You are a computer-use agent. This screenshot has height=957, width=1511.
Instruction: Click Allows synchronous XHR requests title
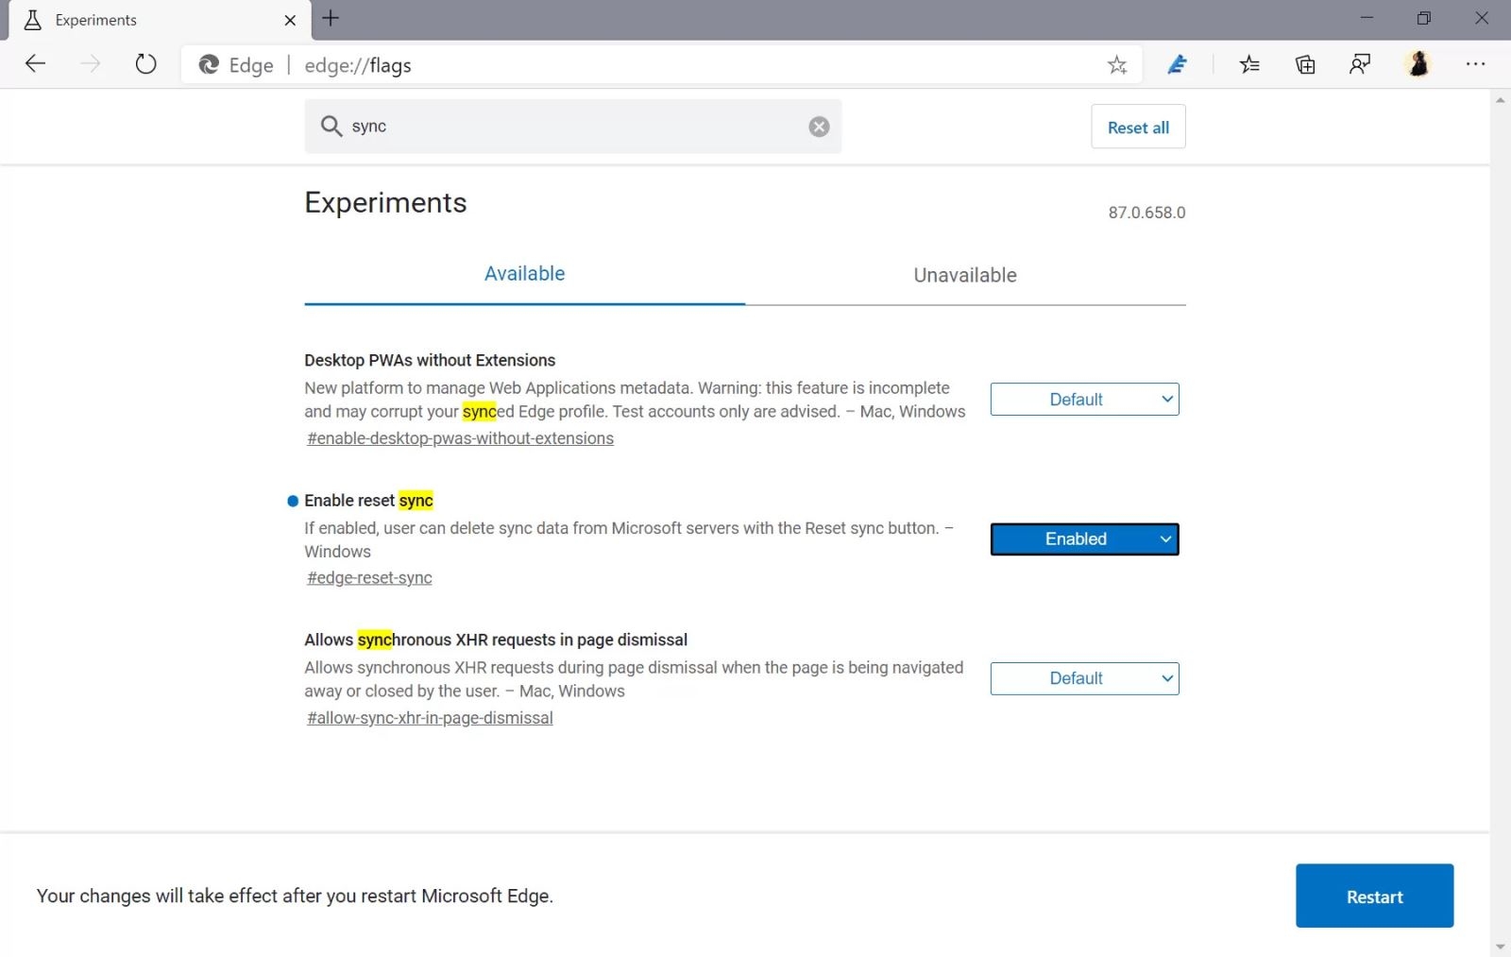pos(496,640)
